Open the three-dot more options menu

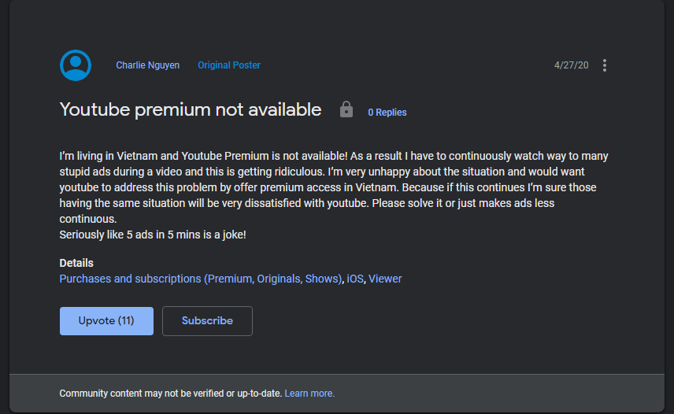(x=605, y=65)
